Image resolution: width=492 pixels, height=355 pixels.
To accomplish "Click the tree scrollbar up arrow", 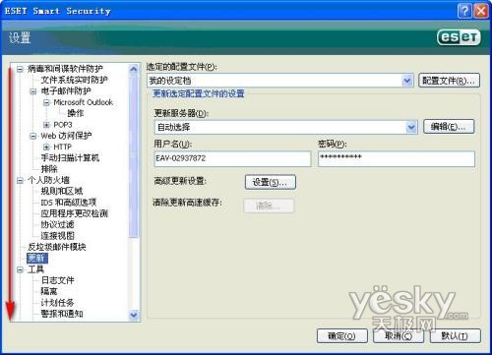I will 134,69.
